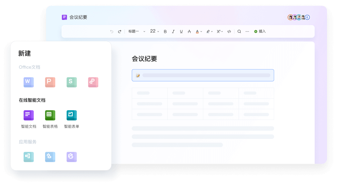Create a new PDF document

click(x=93, y=82)
